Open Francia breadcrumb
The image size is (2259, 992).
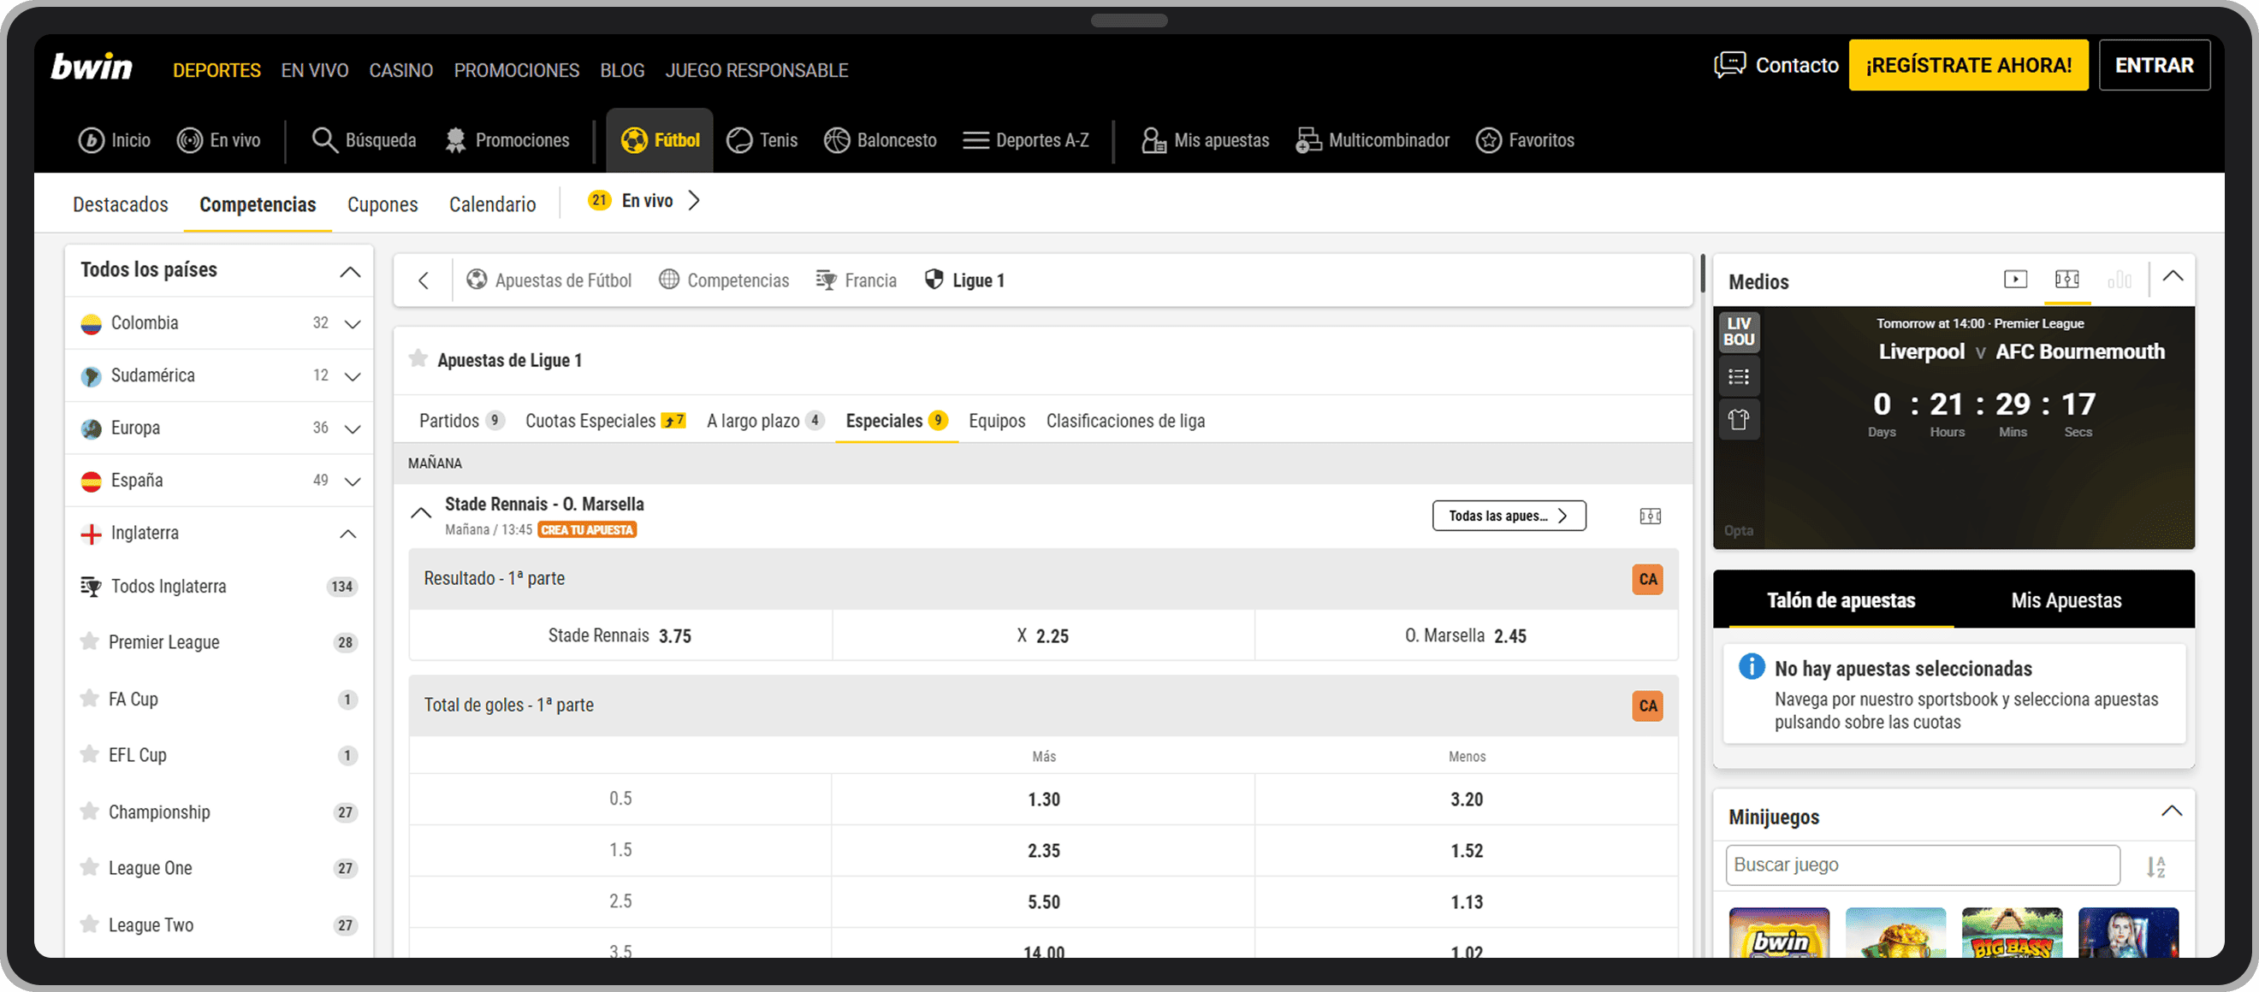pos(857,280)
